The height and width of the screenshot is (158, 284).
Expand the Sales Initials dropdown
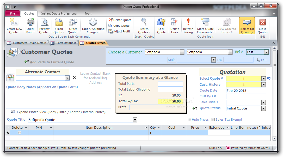263,102
